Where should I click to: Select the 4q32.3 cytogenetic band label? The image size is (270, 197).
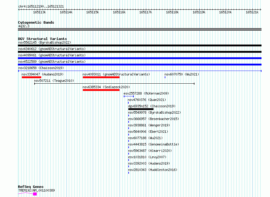point(24,26)
